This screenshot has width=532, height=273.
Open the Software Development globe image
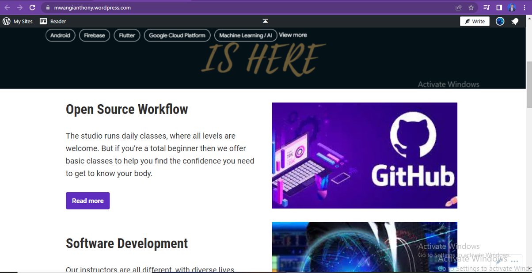(365, 247)
